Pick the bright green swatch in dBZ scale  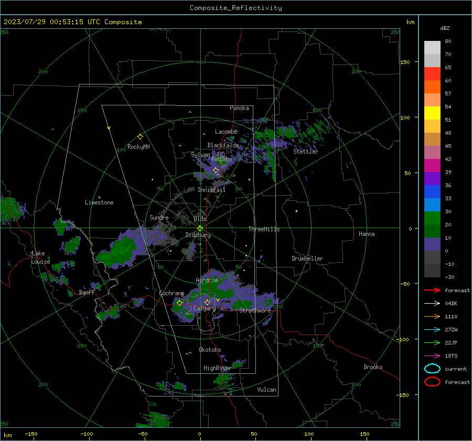pos(432,218)
